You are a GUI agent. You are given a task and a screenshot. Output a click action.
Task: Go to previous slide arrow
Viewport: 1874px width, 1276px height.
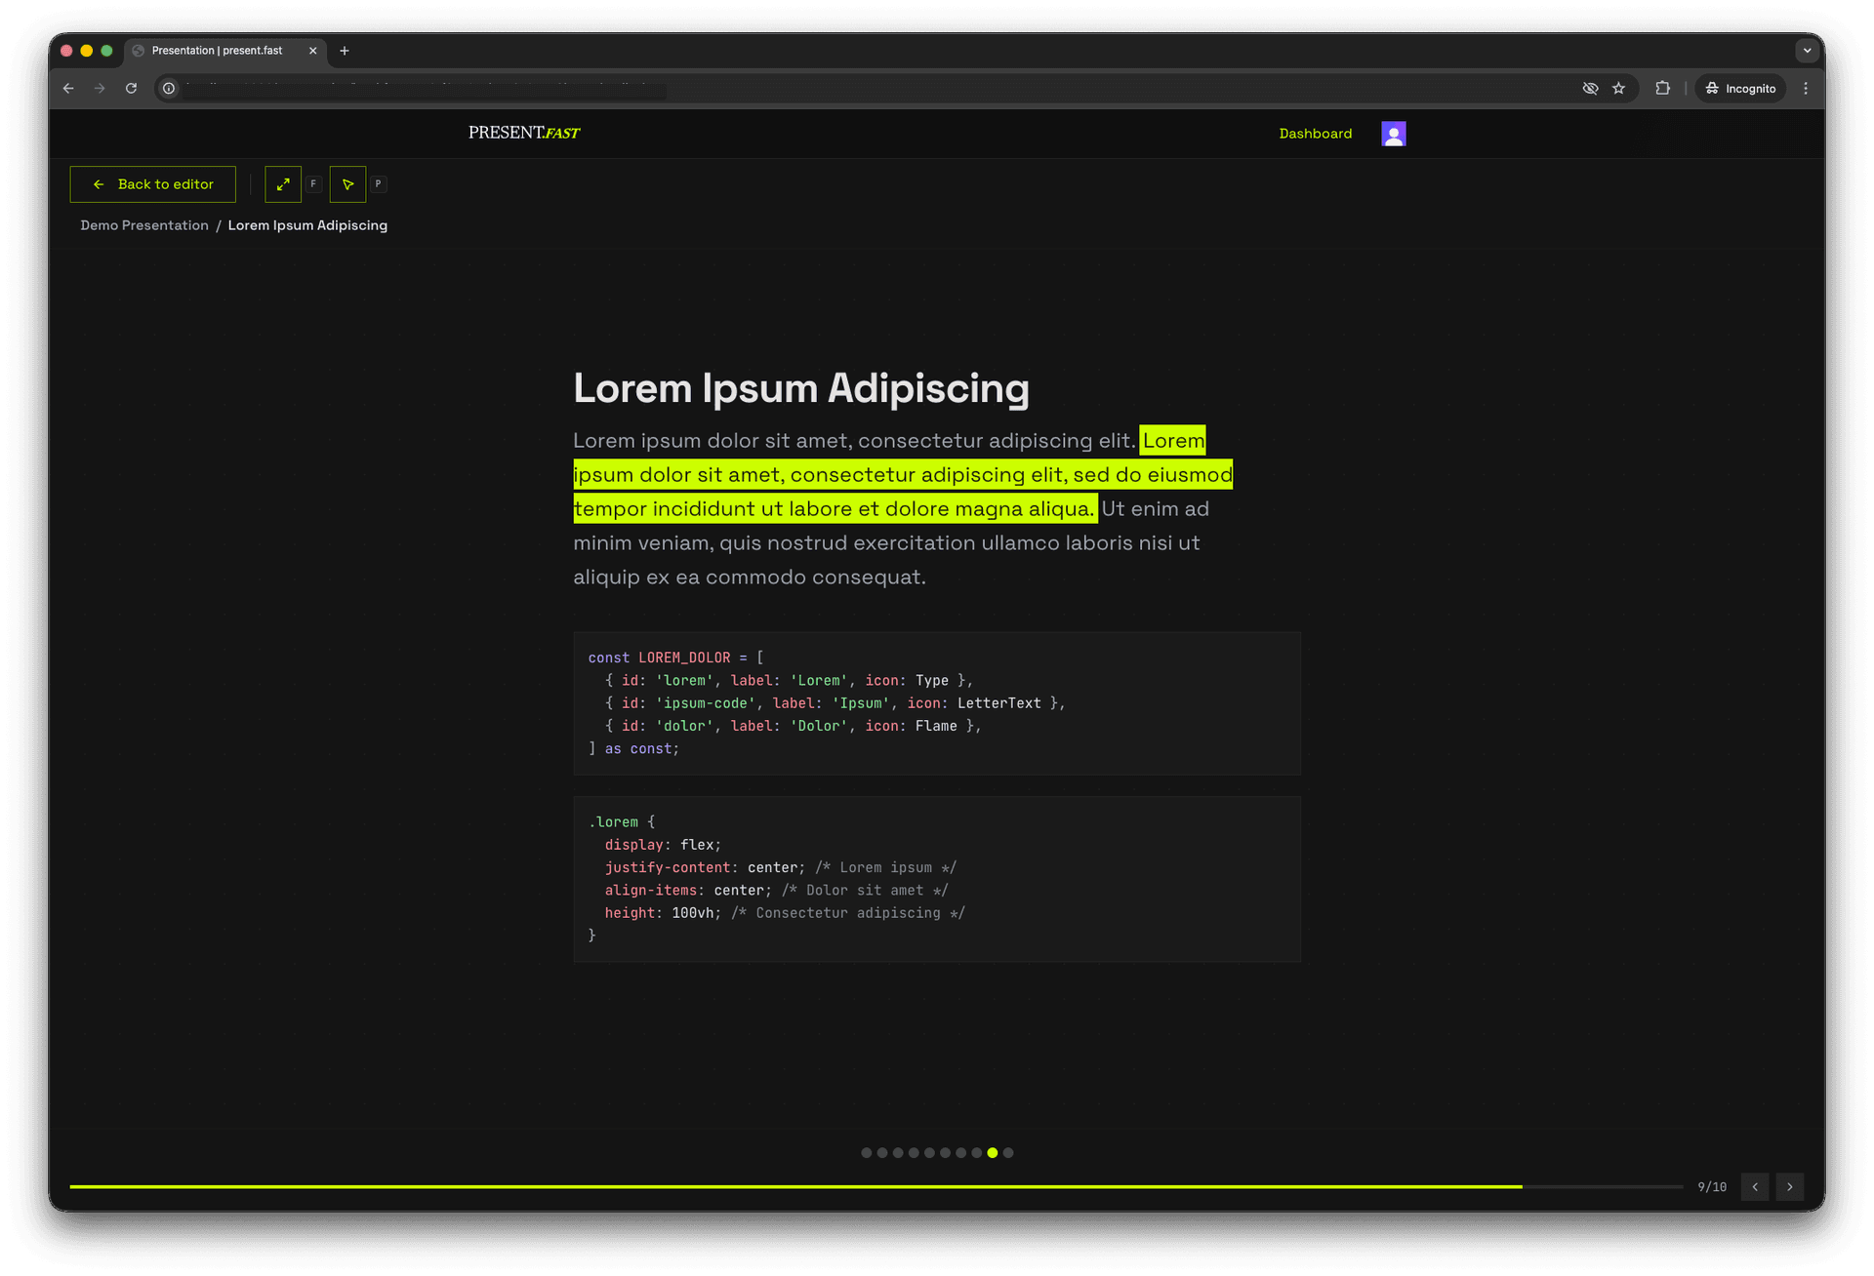1754,1186
